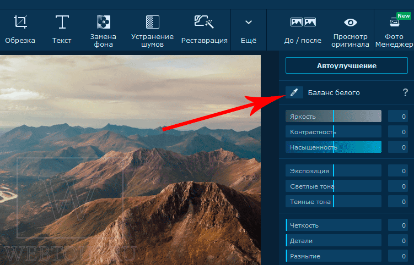
Task: Click the Баланс белого label
Action: pyautogui.click(x=334, y=93)
